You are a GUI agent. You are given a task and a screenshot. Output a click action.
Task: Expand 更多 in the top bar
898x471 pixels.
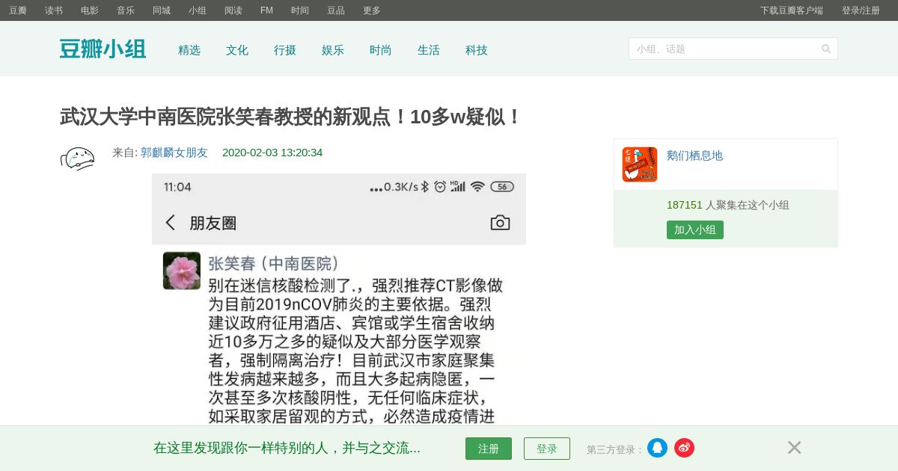tap(372, 10)
